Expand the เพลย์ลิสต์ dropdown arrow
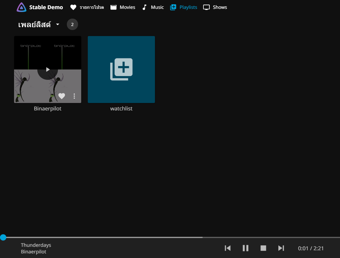This screenshot has height=258, width=340. [x=58, y=24]
